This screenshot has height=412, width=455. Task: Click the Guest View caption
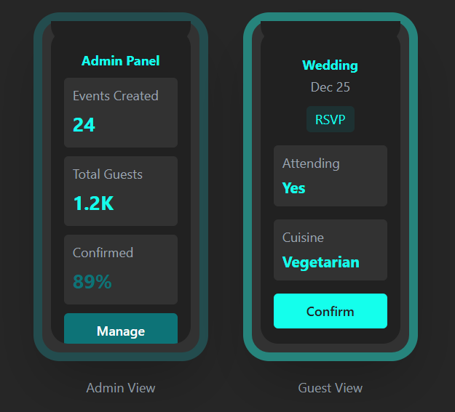(331, 388)
